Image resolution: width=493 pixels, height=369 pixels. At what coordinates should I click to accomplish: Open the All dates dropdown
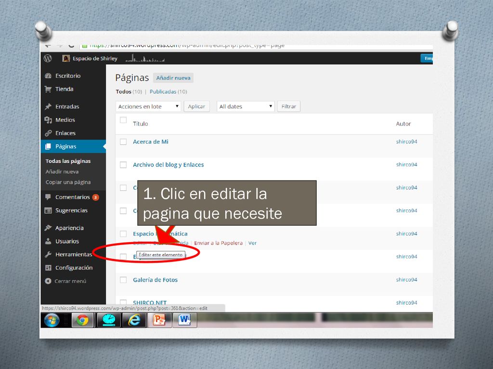(x=246, y=106)
